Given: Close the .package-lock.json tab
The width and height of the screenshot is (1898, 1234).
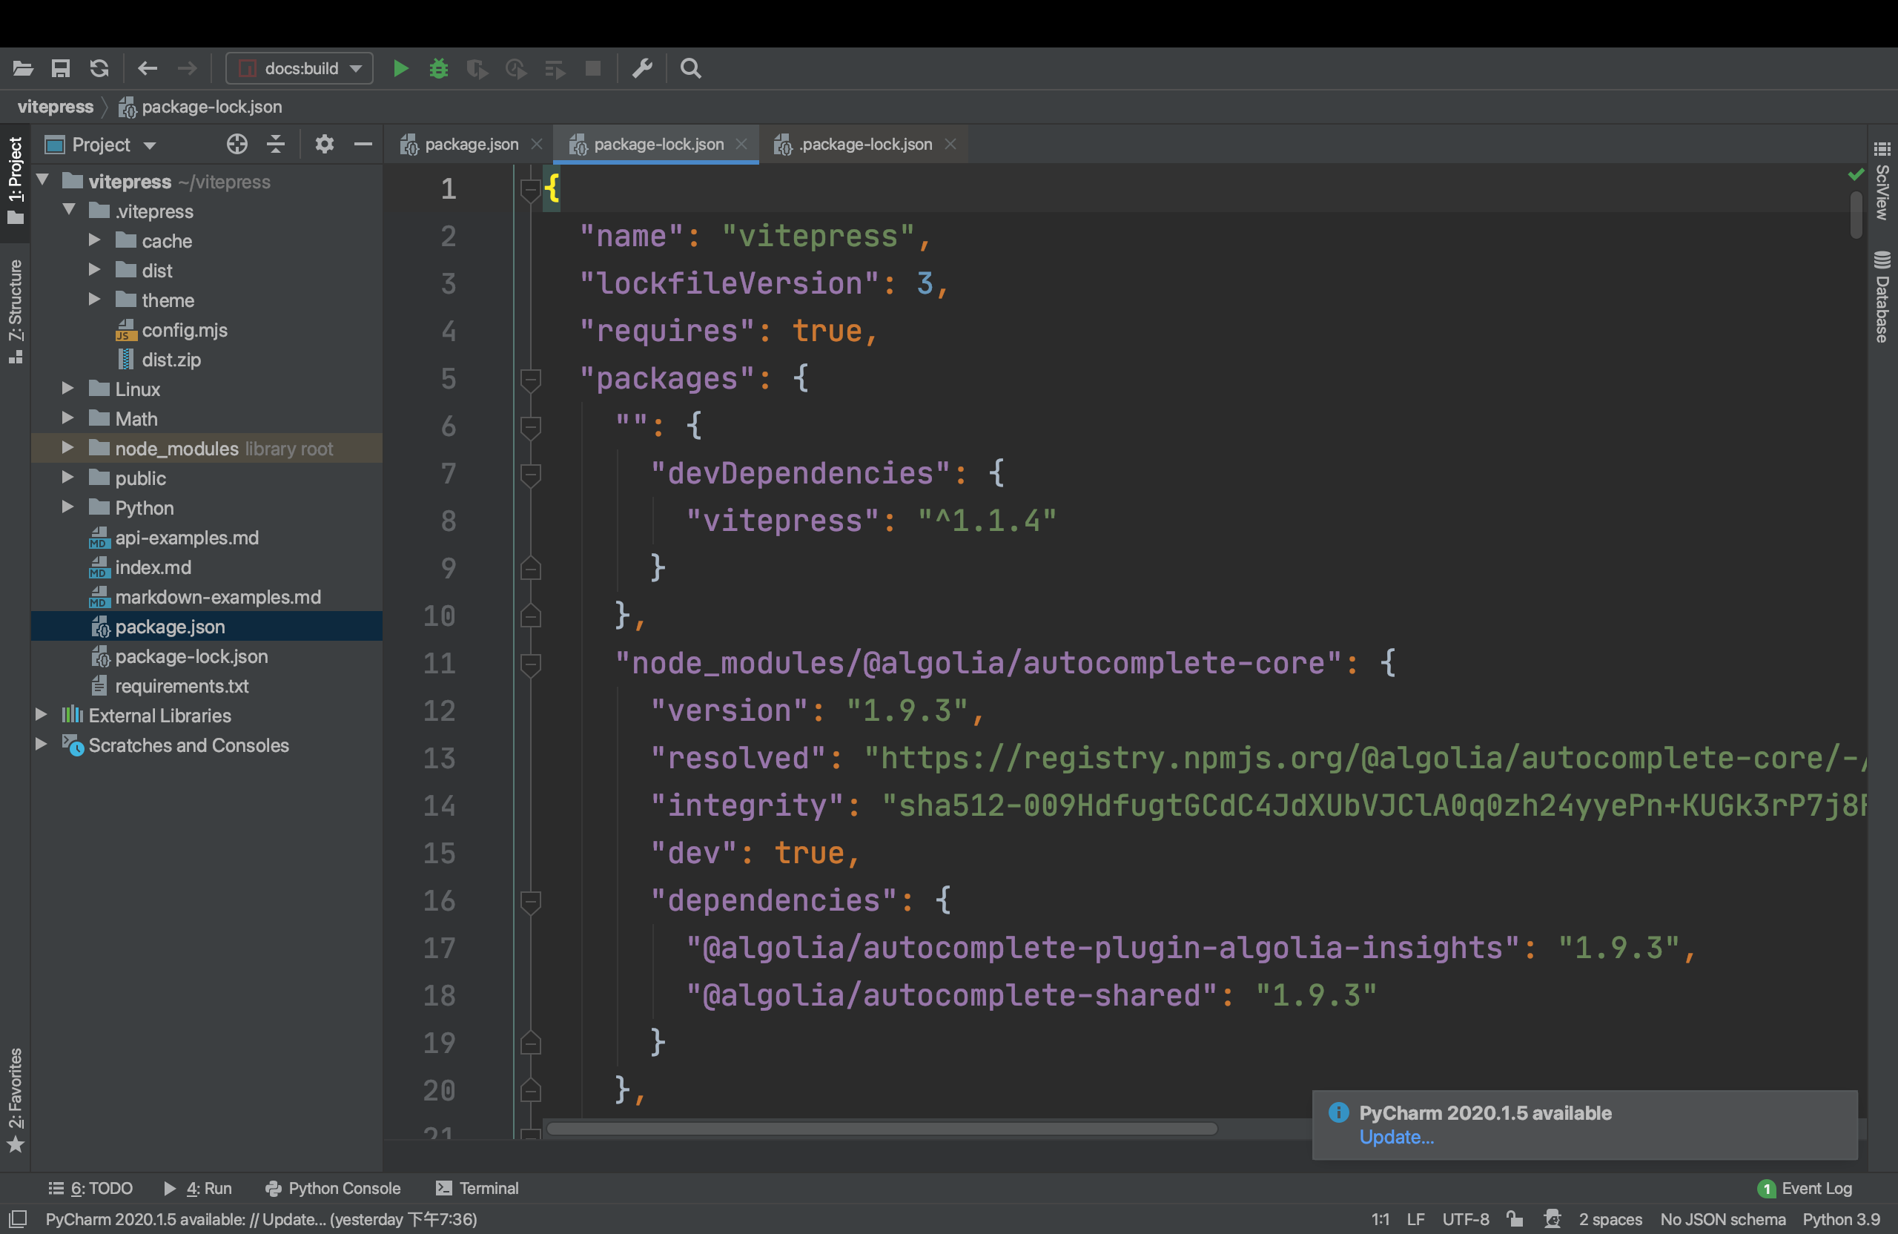Looking at the screenshot, I should 950,145.
